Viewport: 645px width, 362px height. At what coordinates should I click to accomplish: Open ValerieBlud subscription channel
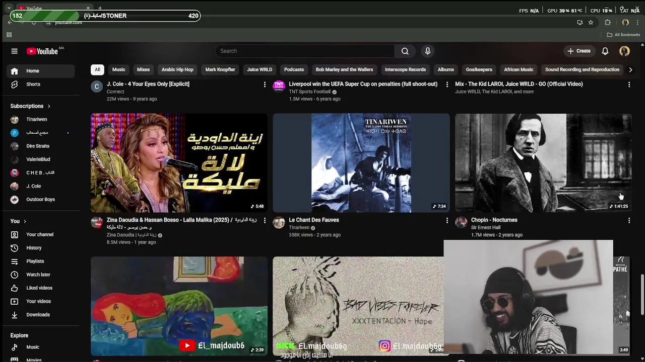coord(41,159)
